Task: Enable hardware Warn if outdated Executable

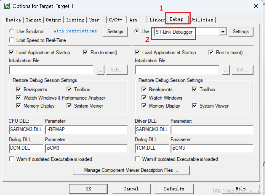Action: click(x=137, y=159)
